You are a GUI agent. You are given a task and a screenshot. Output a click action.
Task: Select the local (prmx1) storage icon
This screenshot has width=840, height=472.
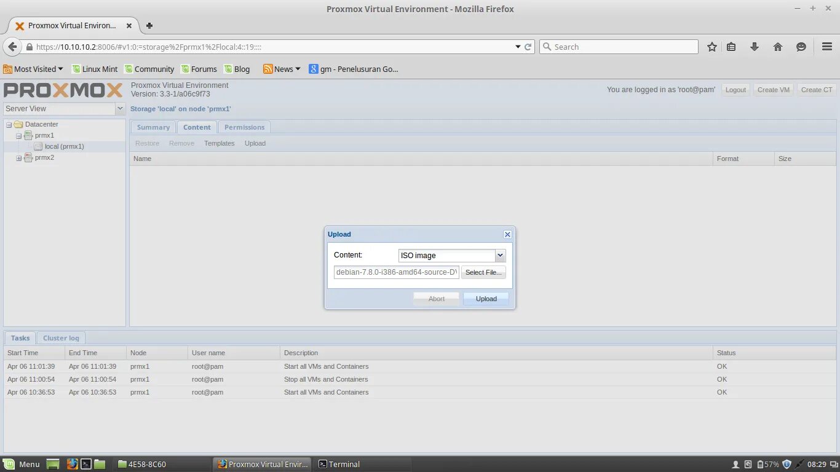(x=38, y=146)
